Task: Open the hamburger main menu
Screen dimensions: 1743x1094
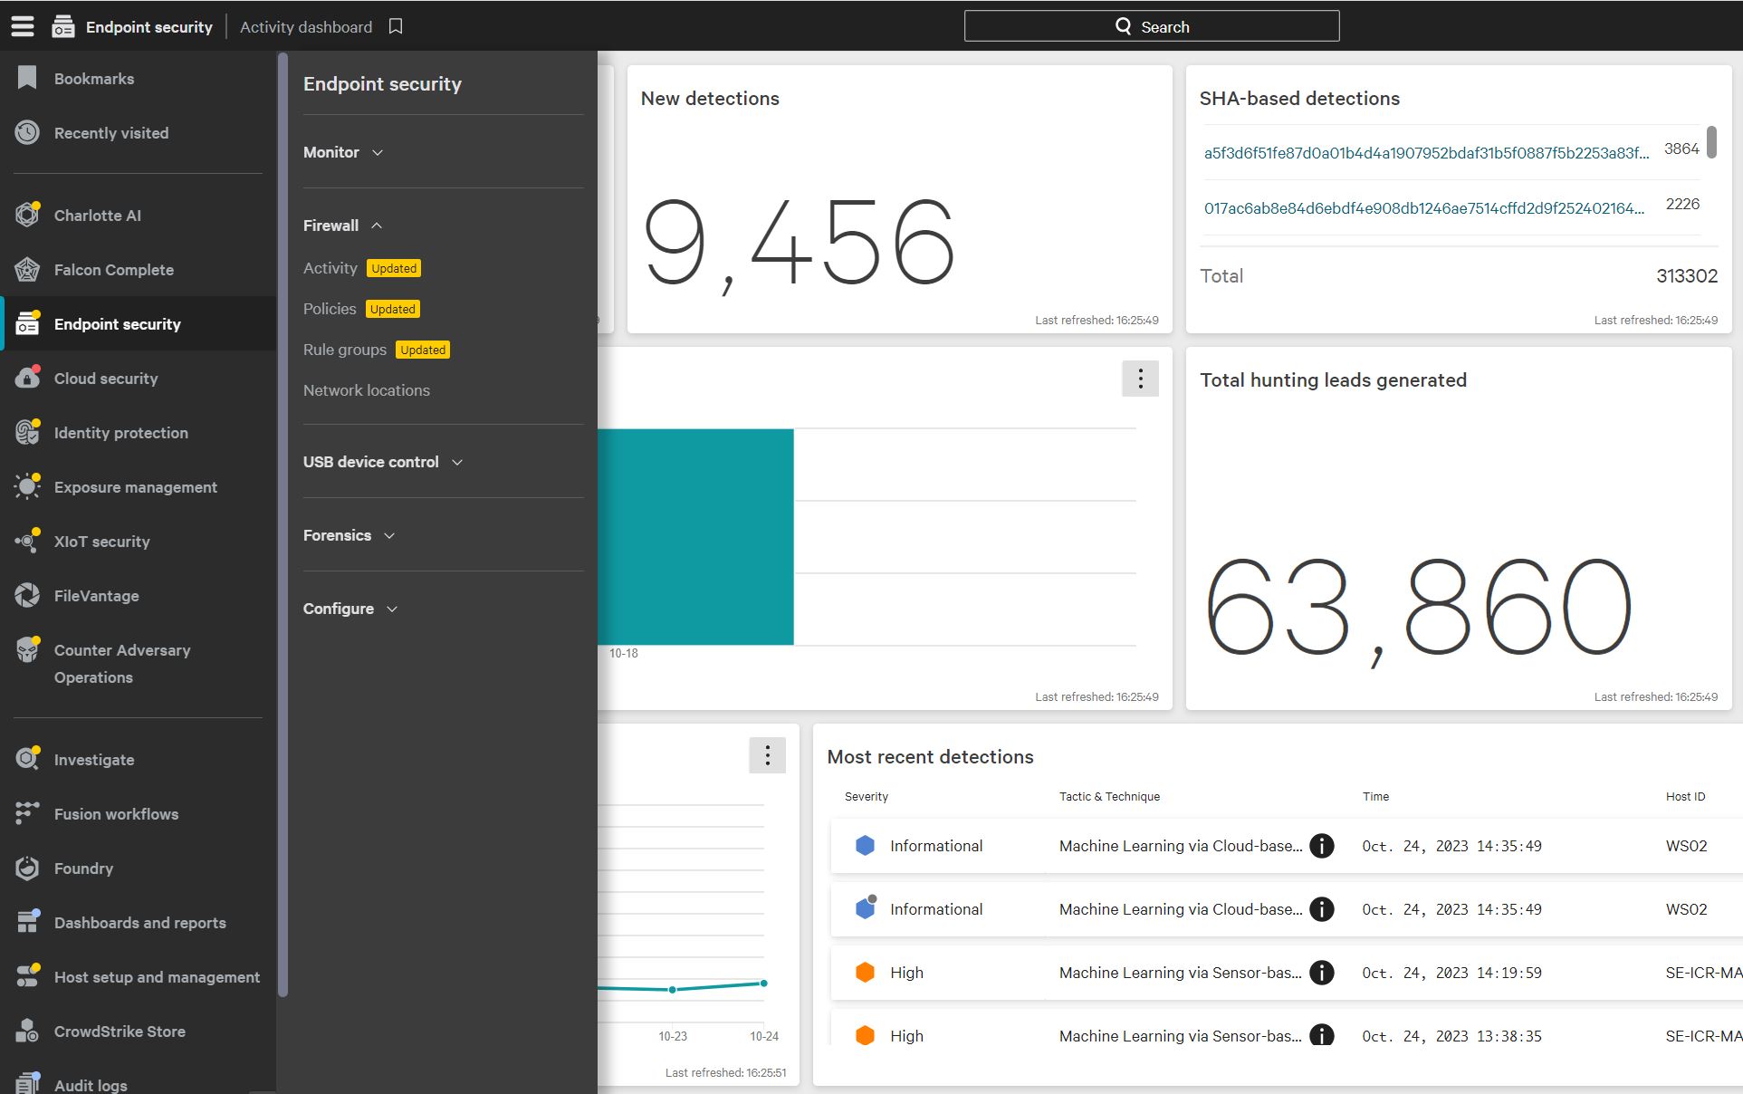Action: pos(23,26)
